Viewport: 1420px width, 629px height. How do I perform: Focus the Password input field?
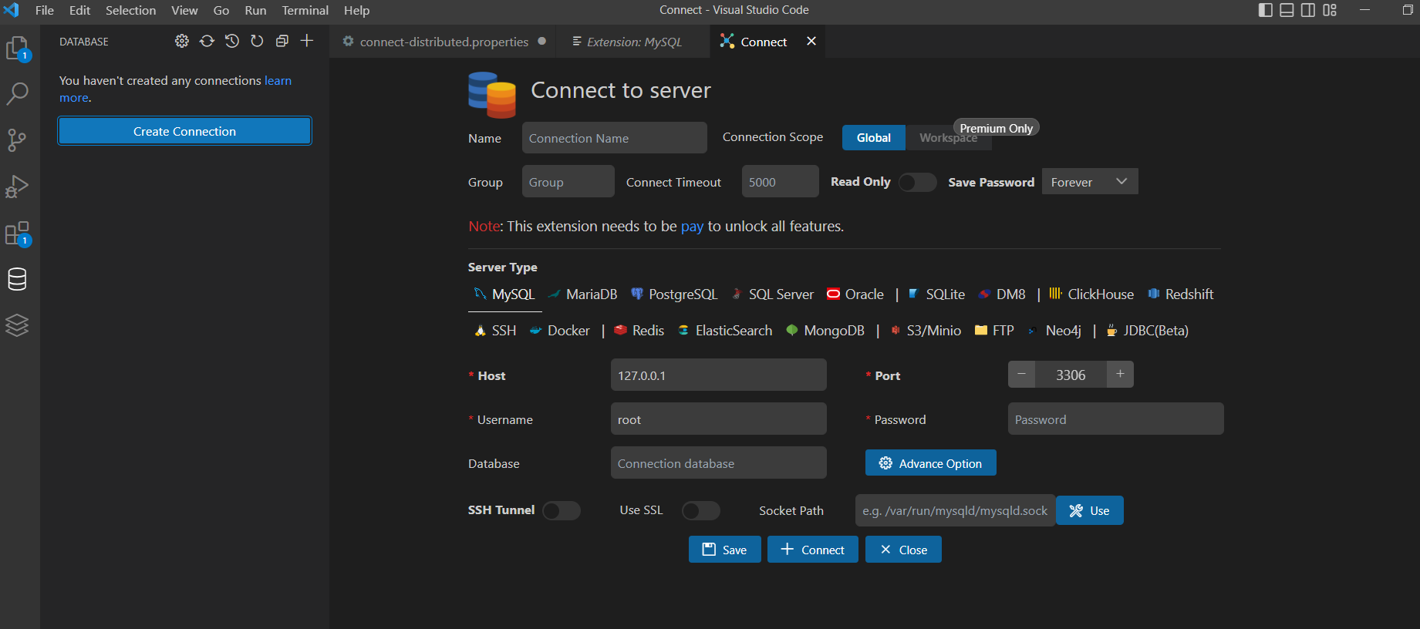[x=1116, y=419]
